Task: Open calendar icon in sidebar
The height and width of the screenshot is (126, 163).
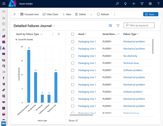Action: [4, 42]
